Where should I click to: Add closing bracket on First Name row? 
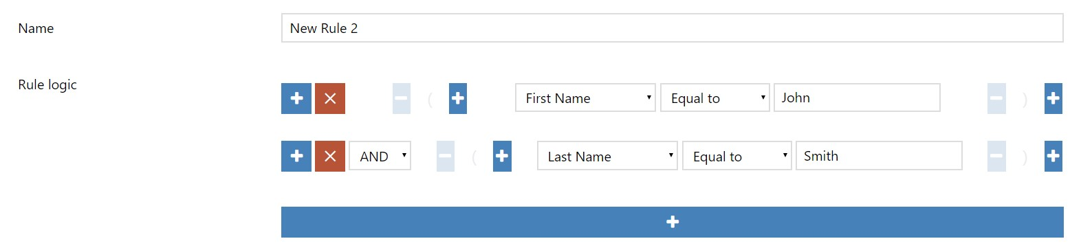(x=1053, y=98)
